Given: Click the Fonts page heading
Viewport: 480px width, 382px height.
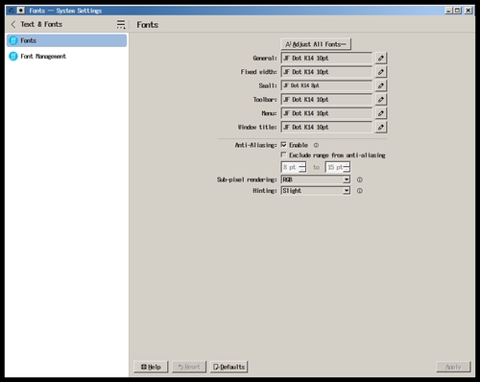Looking at the screenshot, I should pos(148,25).
